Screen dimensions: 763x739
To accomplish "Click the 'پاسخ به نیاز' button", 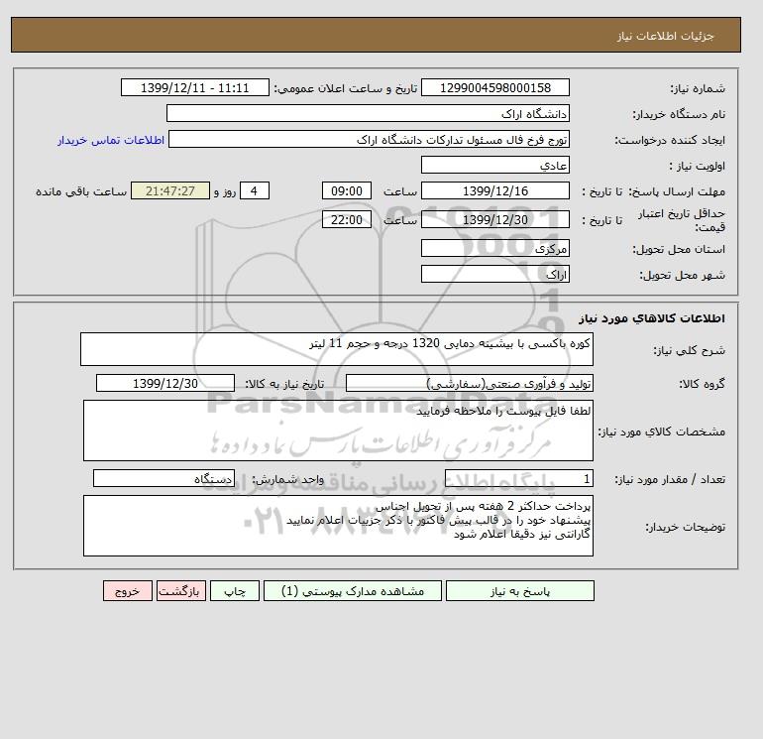I will point(519,591).
